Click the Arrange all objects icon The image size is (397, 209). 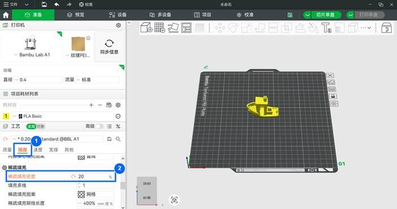186,28
